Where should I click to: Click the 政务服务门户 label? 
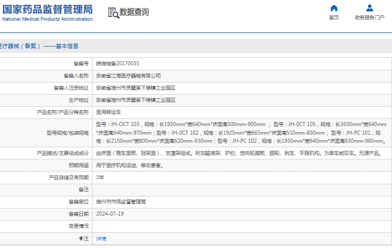pos(370,18)
